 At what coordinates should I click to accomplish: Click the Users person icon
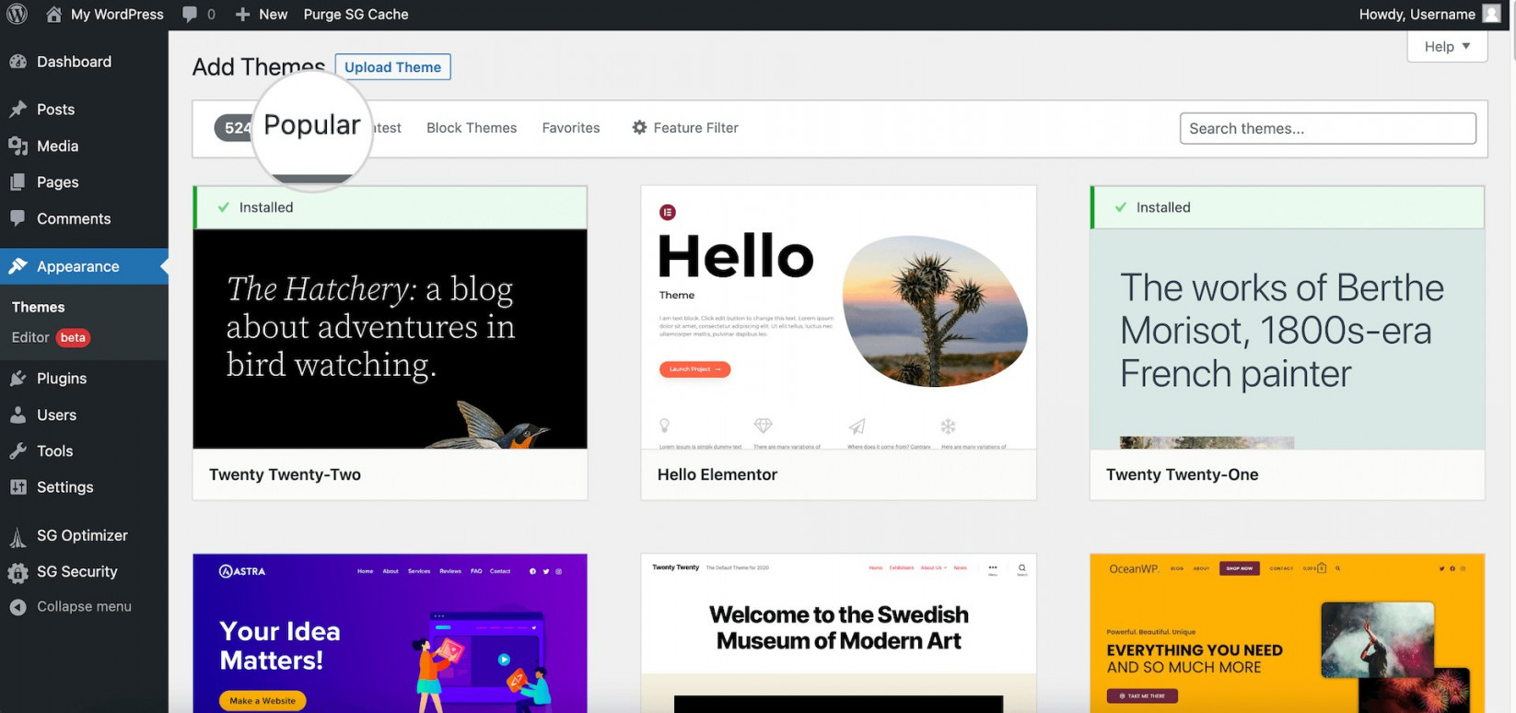[x=17, y=415]
